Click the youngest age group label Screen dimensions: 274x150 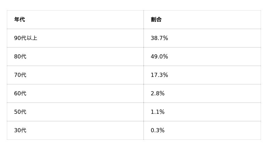(x=20, y=131)
